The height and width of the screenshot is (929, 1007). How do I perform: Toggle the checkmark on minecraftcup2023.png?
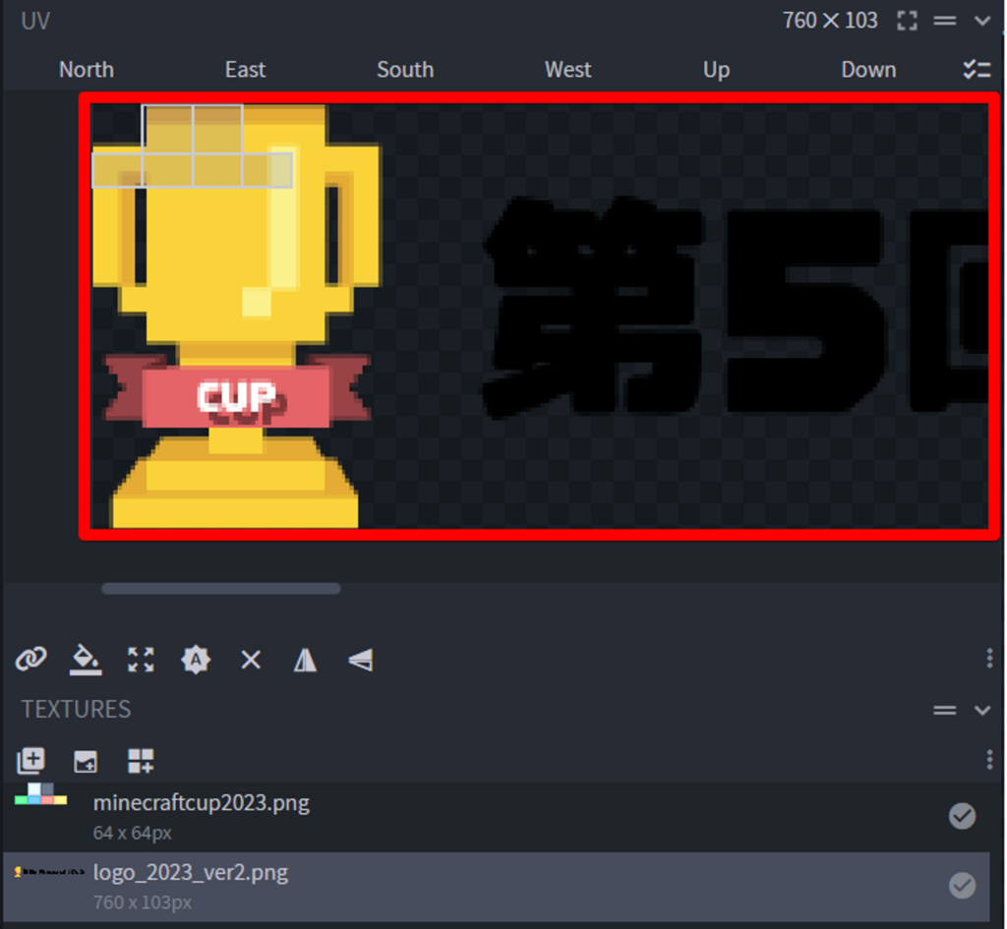pos(961,815)
